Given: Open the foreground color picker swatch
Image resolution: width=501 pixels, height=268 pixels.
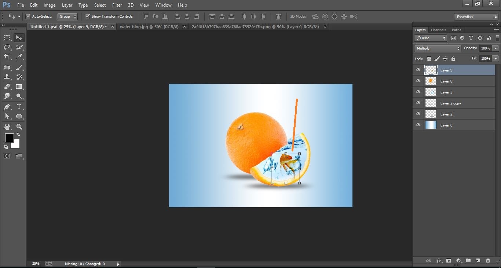Looking at the screenshot, I should [x=9, y=138].
